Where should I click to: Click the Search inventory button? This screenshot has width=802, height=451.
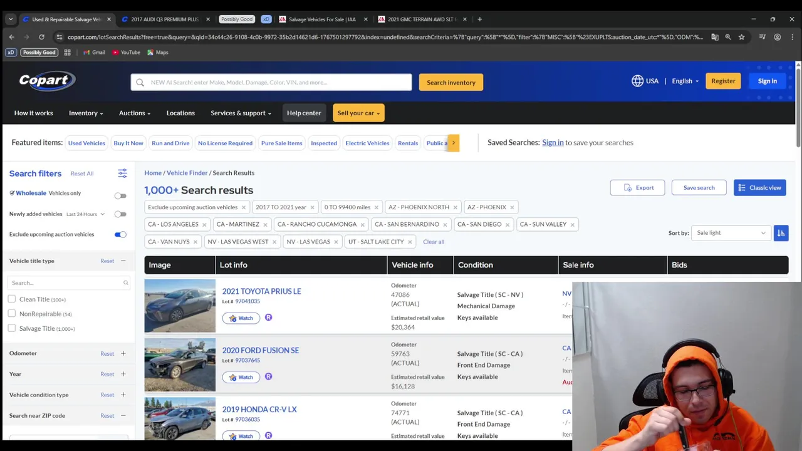pos(451,82)
